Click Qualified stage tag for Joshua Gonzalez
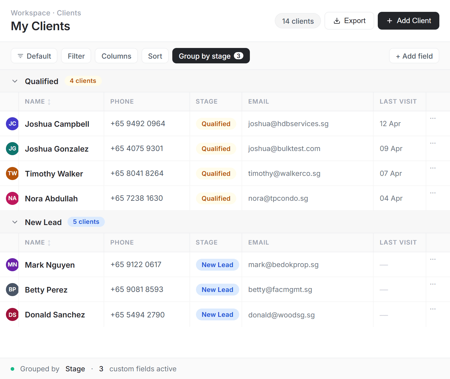 coord(216,149)
